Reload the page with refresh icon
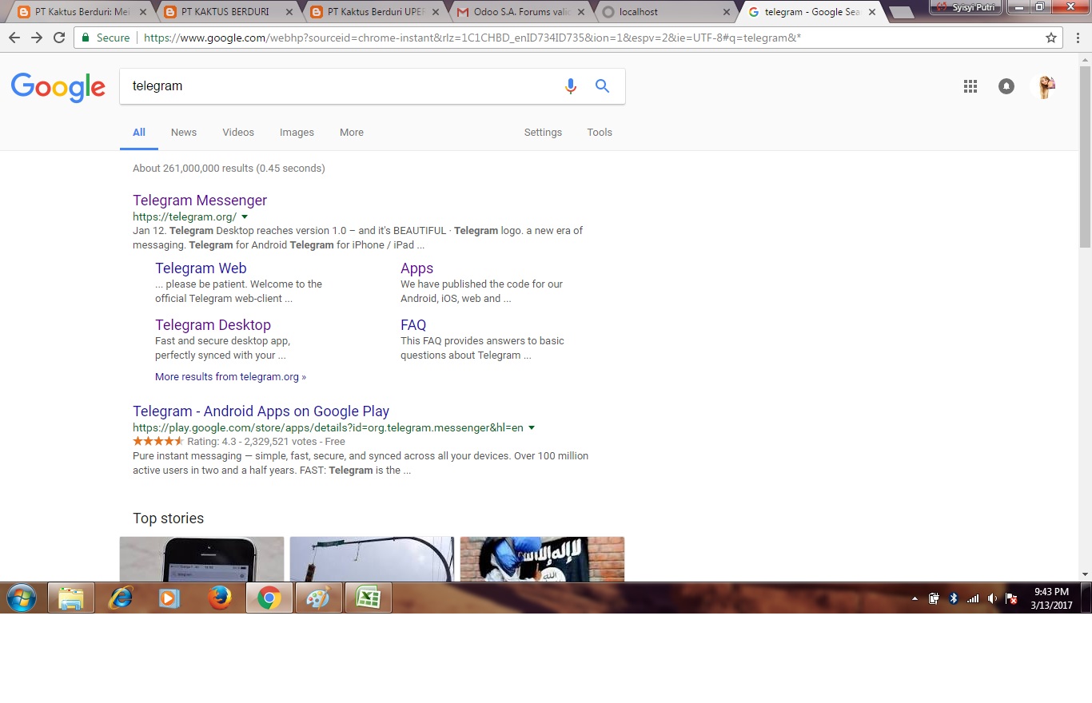The image size is (1092, 703). pyautogui.click(x=59, y=38)
